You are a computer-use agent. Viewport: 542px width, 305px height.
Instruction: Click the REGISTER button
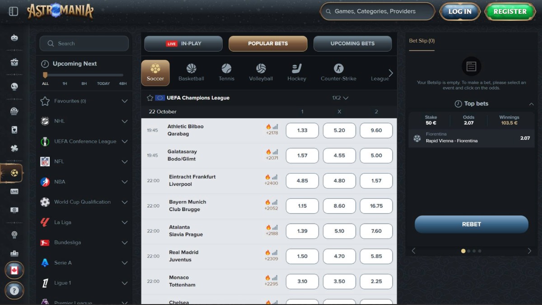509,12
